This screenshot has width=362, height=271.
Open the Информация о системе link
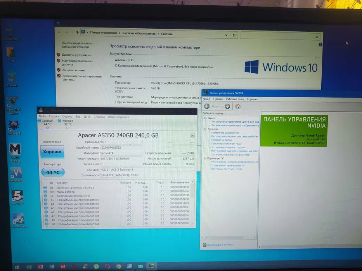(220, 245)
